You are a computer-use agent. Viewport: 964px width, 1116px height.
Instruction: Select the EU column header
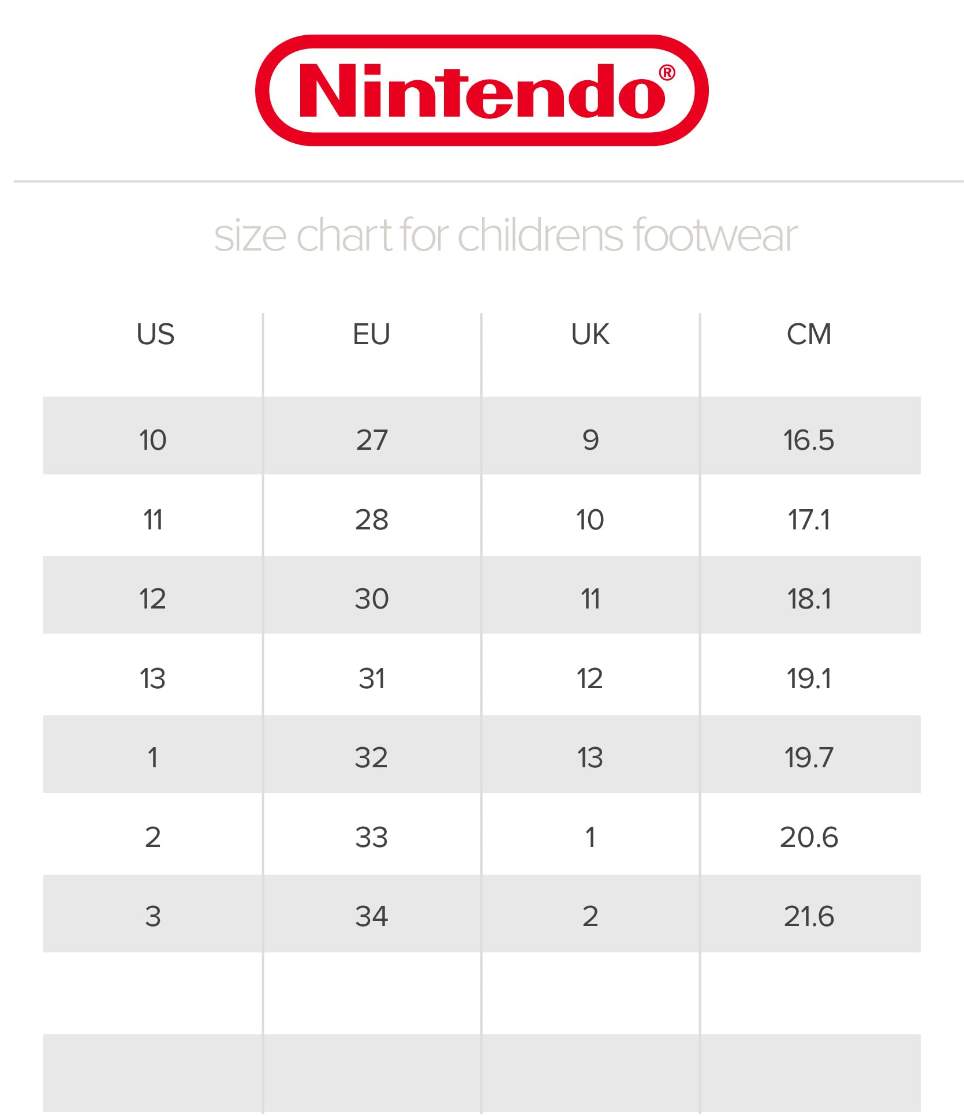(371, 334)
